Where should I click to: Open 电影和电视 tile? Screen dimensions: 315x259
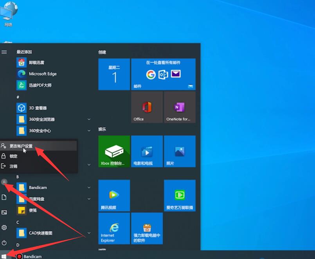[147, 151]
